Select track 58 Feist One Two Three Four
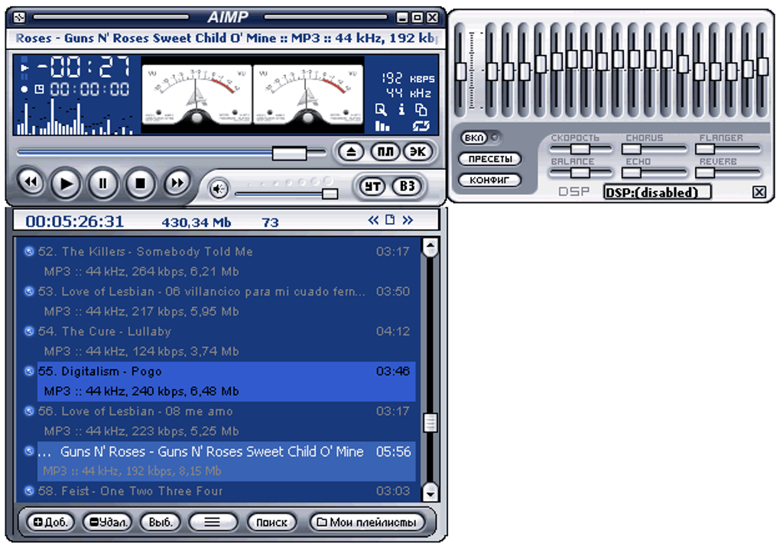 pos(226,491)
